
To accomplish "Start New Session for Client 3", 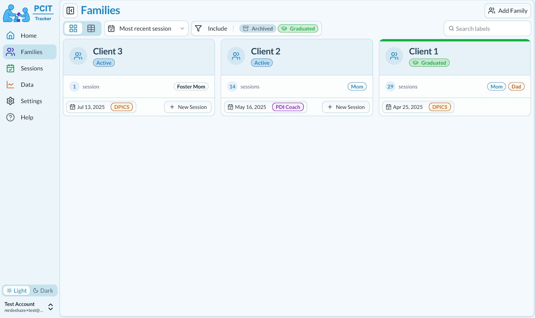I will 188,107.
